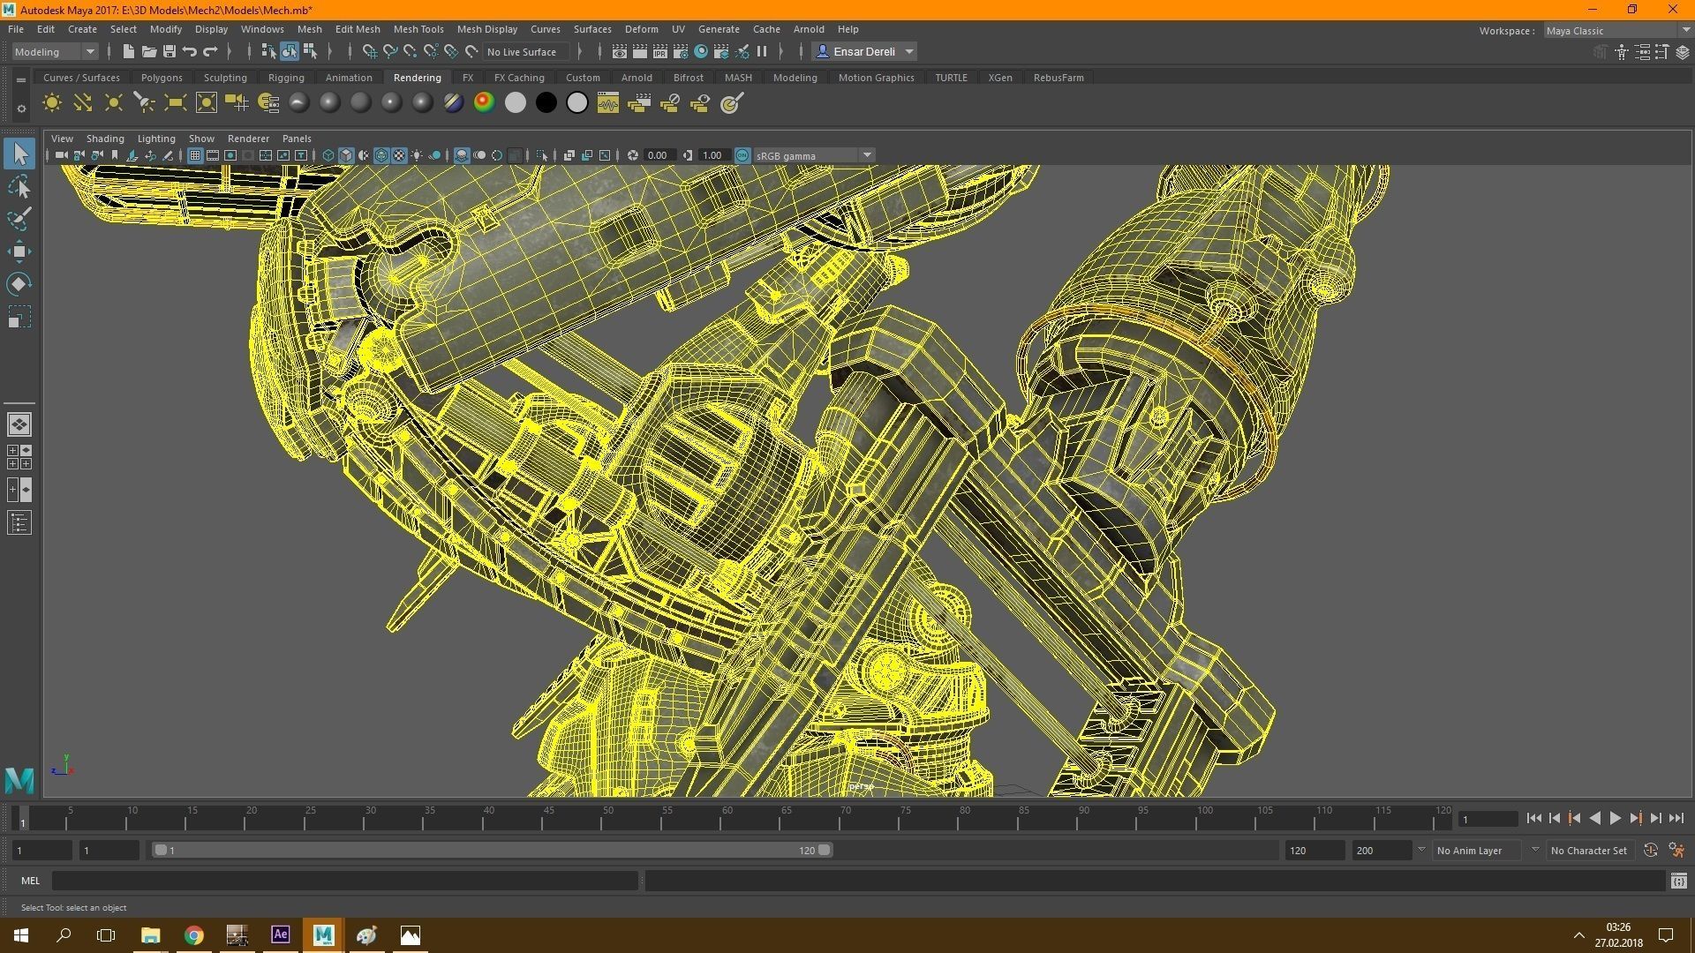Click the MEL command input field

point(344,881)
